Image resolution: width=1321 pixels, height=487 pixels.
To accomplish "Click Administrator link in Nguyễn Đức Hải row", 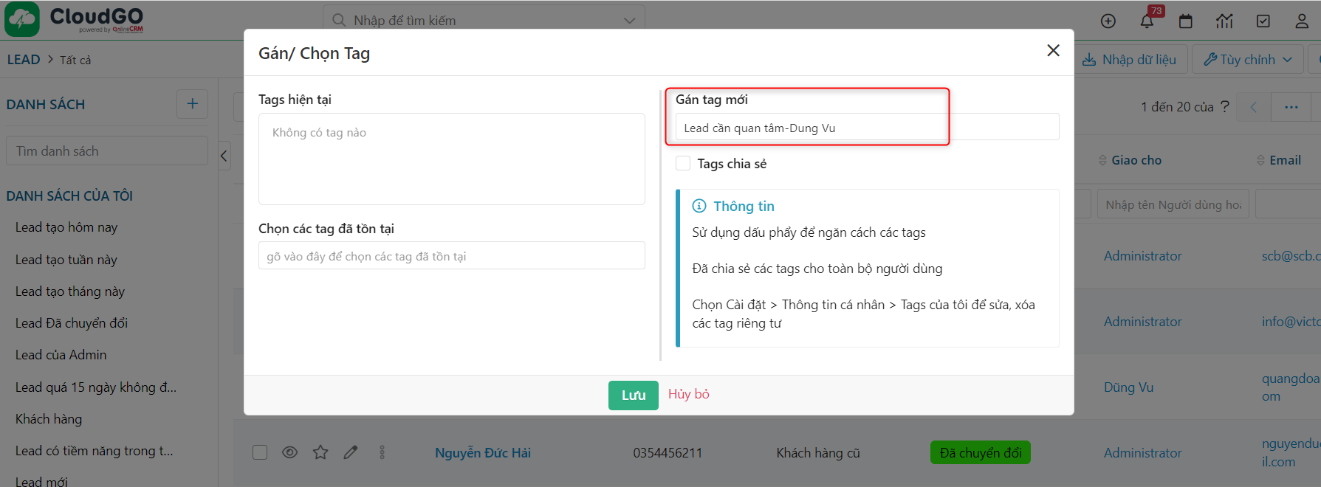I will coord(1142,453).
